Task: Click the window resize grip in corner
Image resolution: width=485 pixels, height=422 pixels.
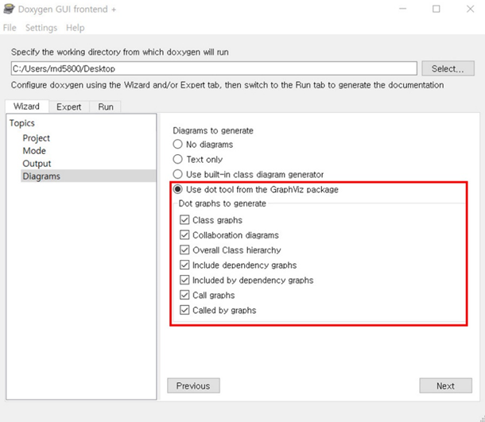Action: [x=482, y=419]
